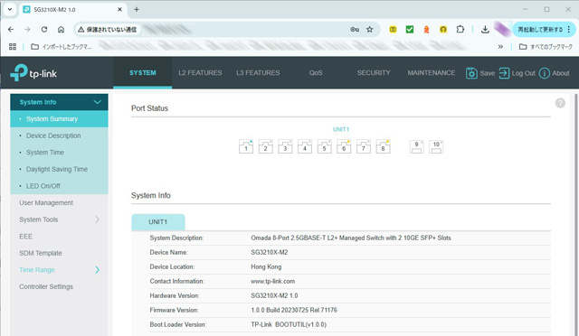Open the L2 FEATURES menu
This screenshot has height=336, width=579.
200,72
